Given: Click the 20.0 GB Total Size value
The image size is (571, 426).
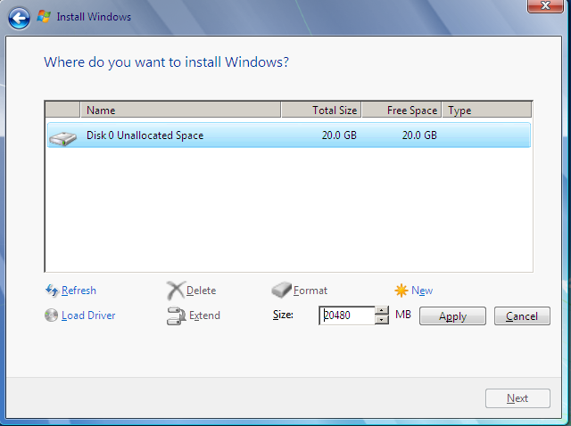Looking at the screenshot, I should [339, 135].
